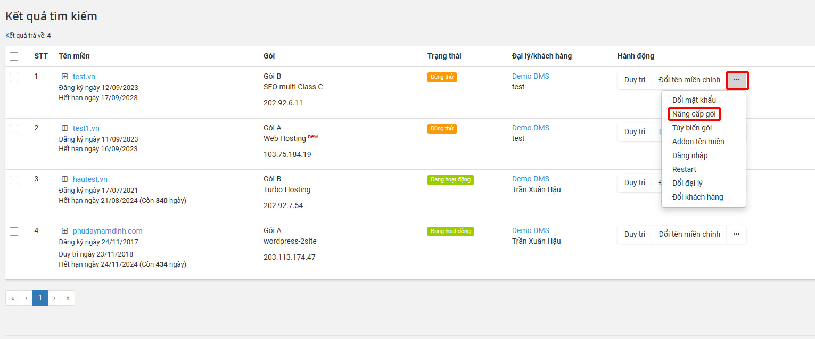Open the three-dot menu for phudaynamdinh.com
Screen dimensions: 815x339
tap(737, 234)
